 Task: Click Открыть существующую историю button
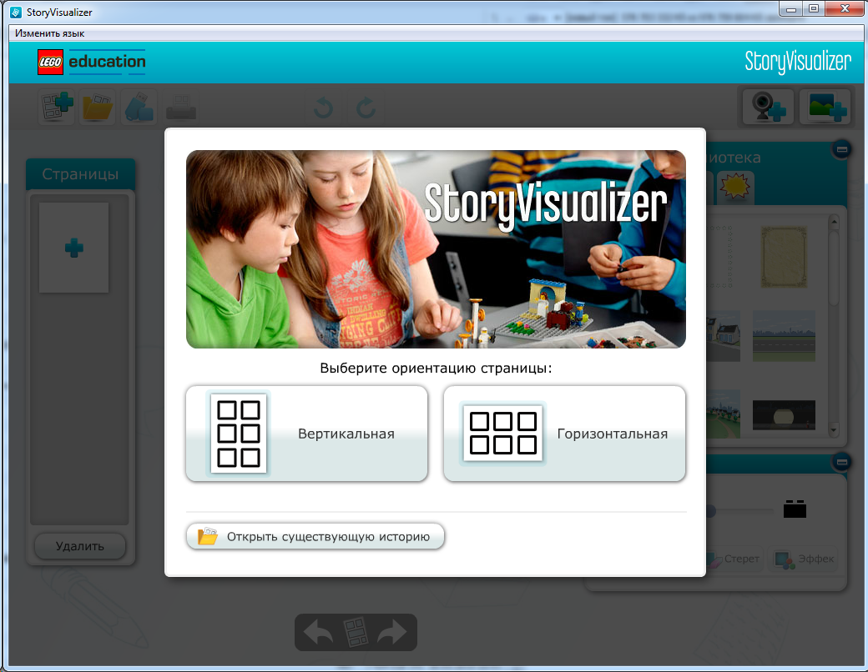click(315, 536)
